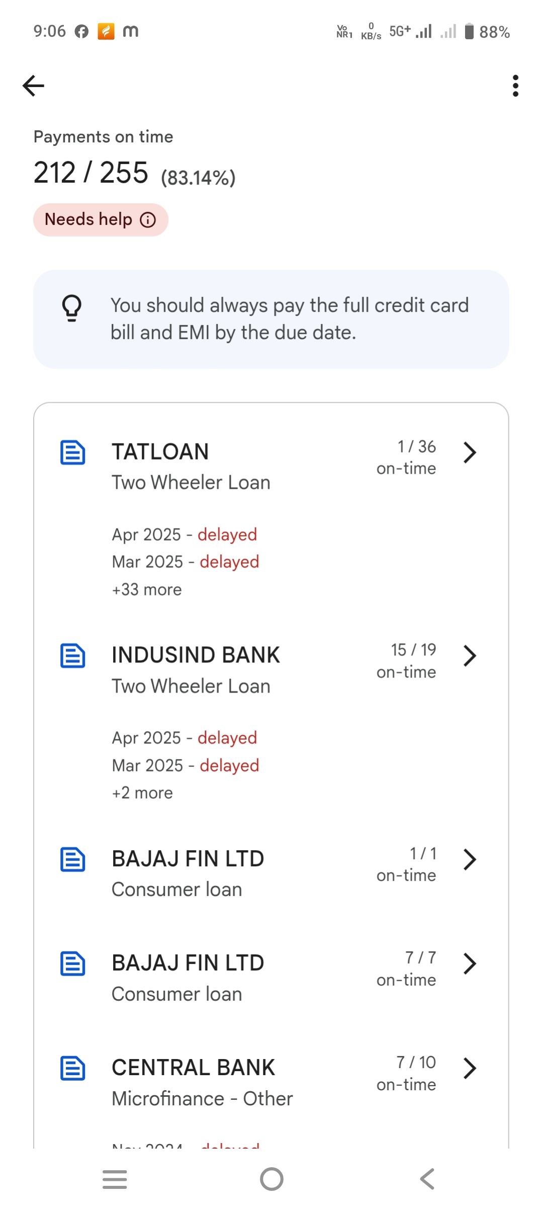This screenshot has width=543, height=1208.
Task: Tap the back arrow at top left
Action: pyautogui.click(x=34, y=86)
